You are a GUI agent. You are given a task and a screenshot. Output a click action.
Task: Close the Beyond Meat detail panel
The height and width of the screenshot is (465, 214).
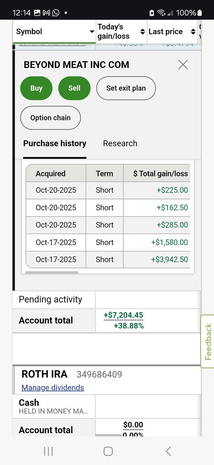click(183, 65)
